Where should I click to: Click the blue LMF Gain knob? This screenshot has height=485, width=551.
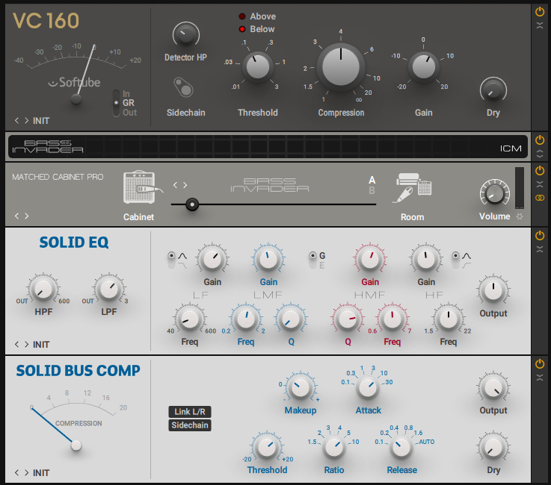268,260
